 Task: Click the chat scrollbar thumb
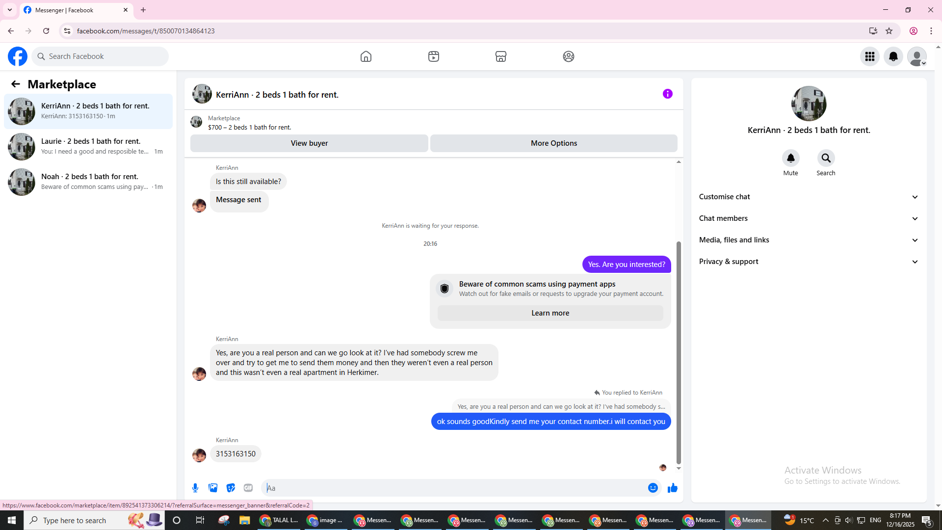tap(679, 352)
